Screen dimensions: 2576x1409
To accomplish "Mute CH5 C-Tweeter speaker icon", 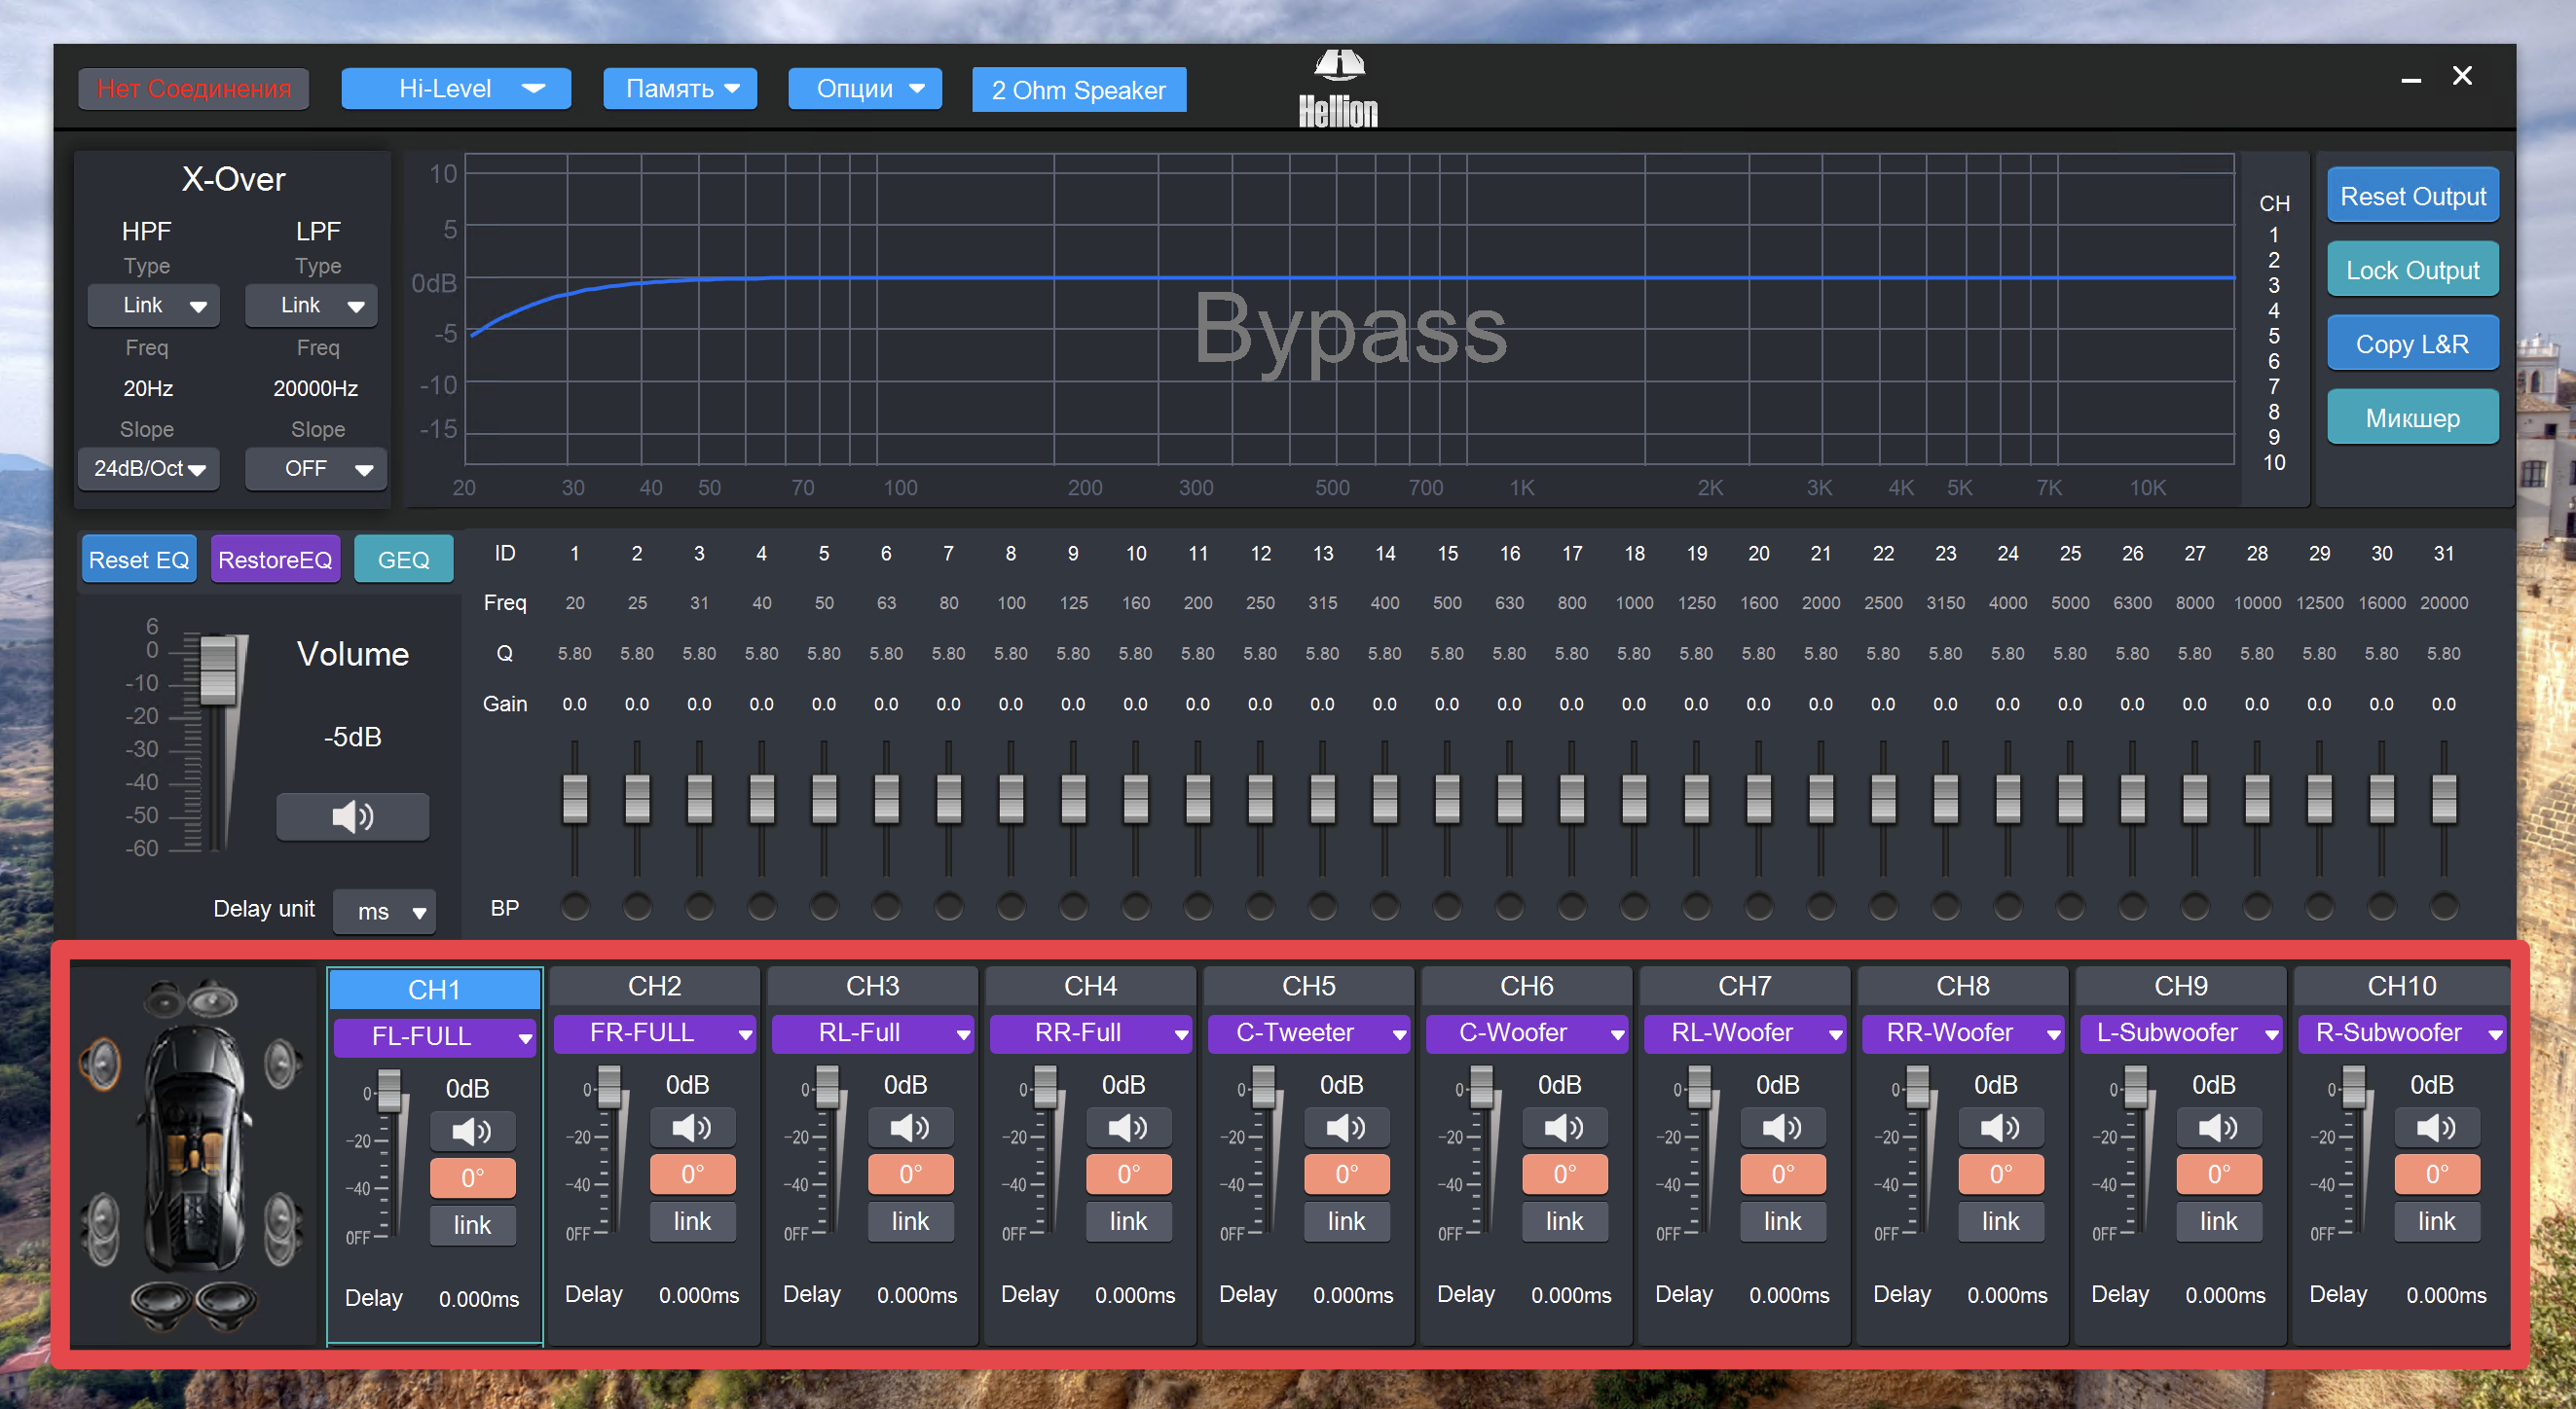I will click(1345, 1128).
